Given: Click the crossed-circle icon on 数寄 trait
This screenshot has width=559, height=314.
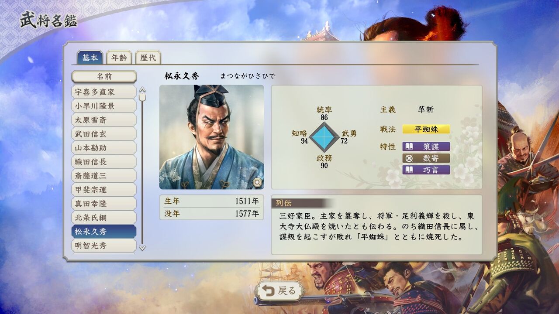Looking at the screenshot, I should click(410, 158).
